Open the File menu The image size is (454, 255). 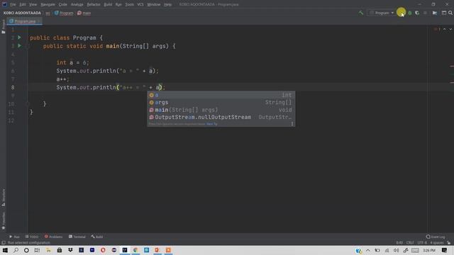13,4
